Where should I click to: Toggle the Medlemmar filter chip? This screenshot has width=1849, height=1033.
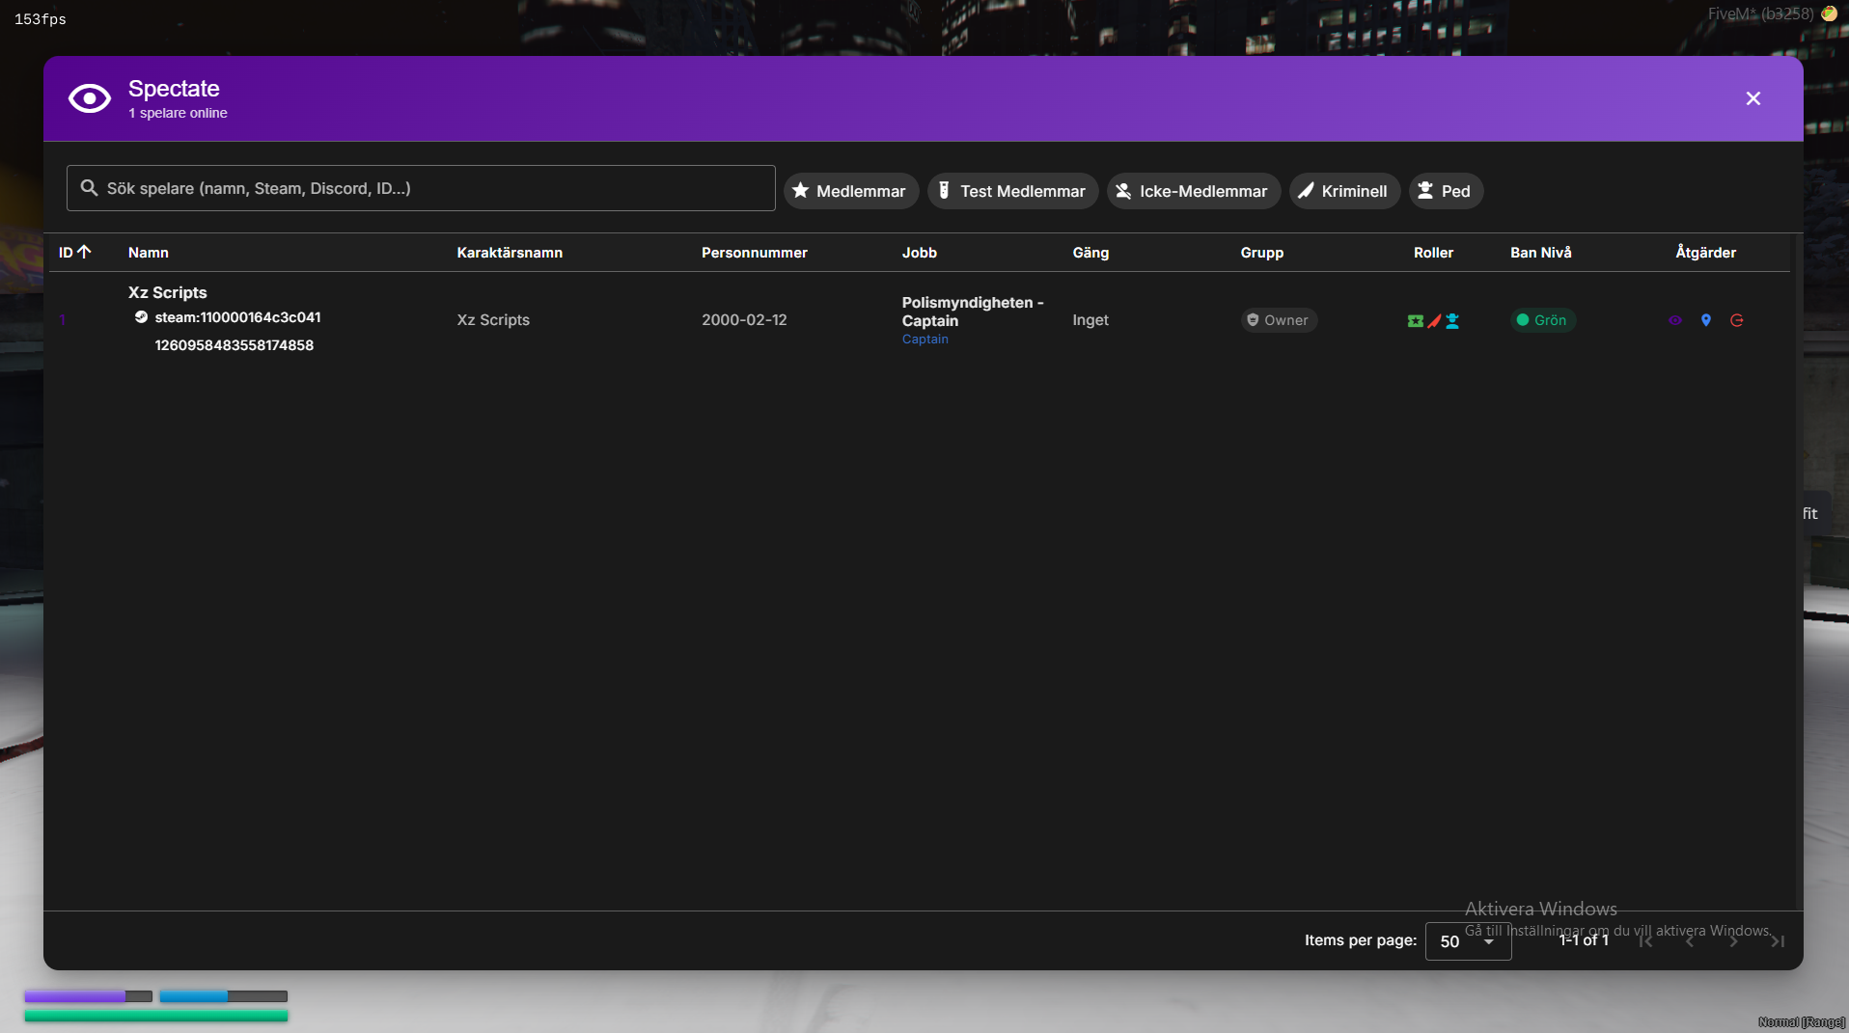[850, 191]
